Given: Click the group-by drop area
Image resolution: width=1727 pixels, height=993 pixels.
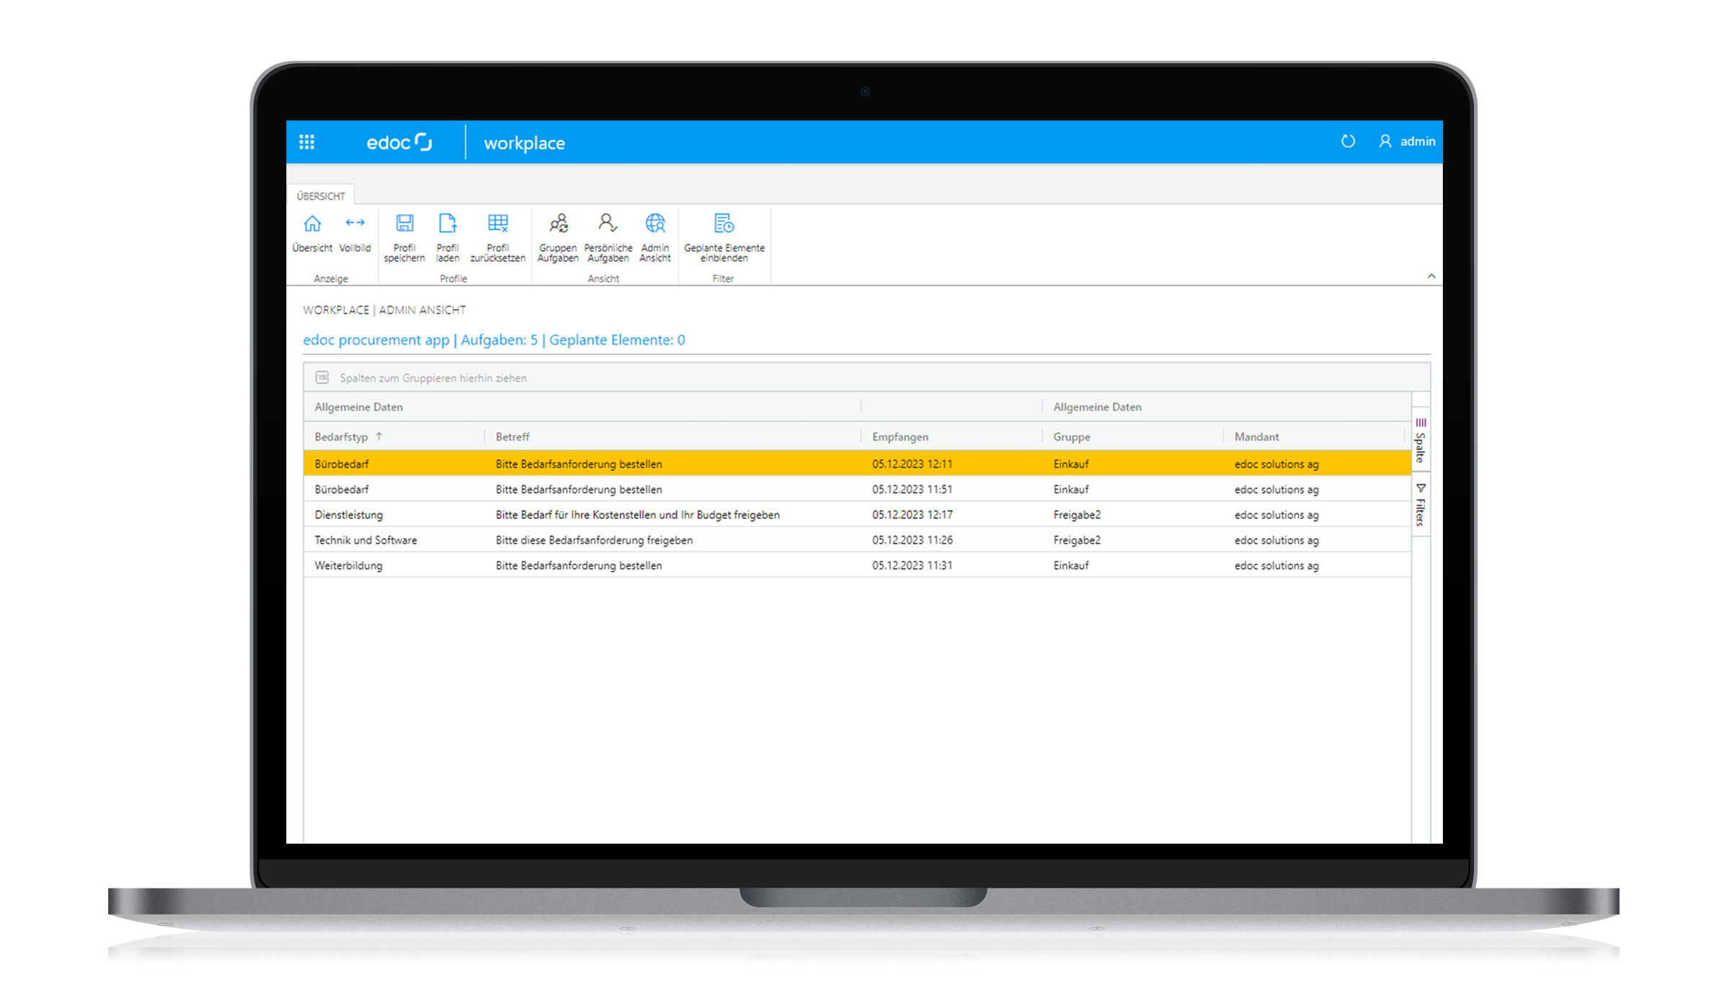Looking at the screenshot, I should [867, 378].
